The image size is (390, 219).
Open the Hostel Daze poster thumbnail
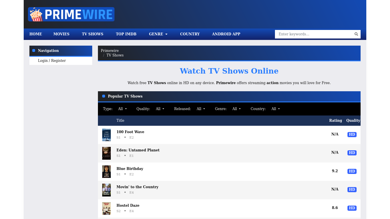[x=106, y=208]
